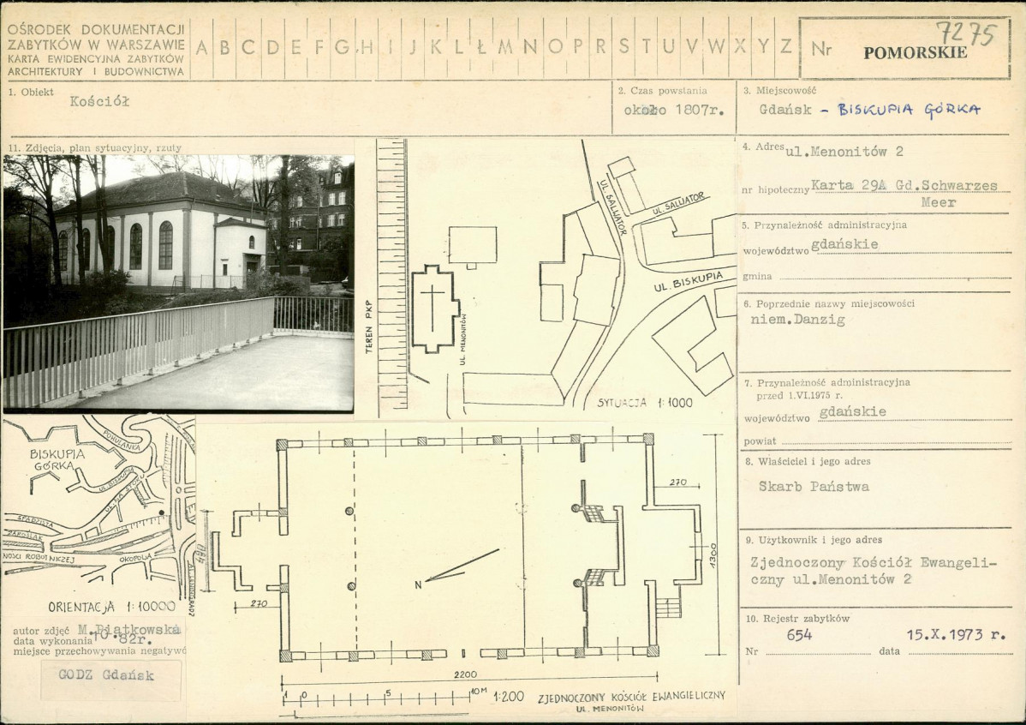Click the Biskupia Górka orientation map
1026x725 pixels.
(x=98, y=509)
